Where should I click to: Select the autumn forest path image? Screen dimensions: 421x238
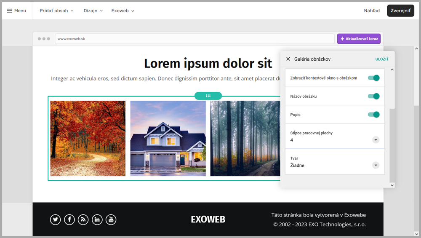(x=88, y=138)
